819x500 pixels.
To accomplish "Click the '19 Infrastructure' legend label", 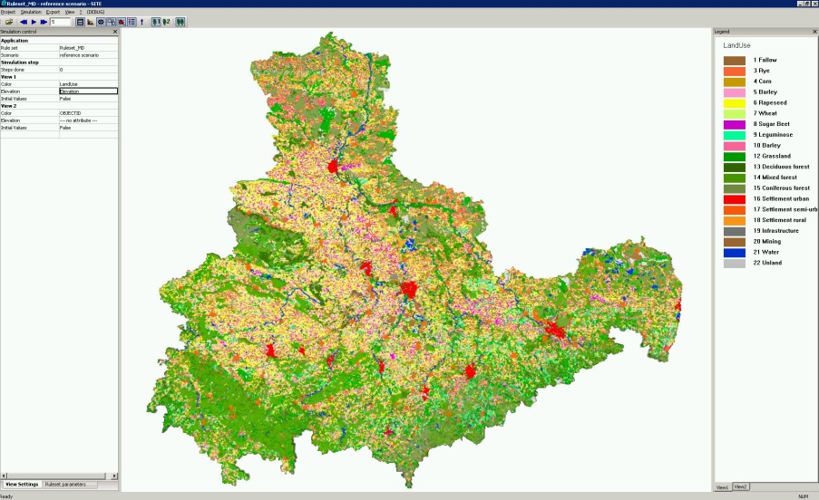I will point(776,231).
